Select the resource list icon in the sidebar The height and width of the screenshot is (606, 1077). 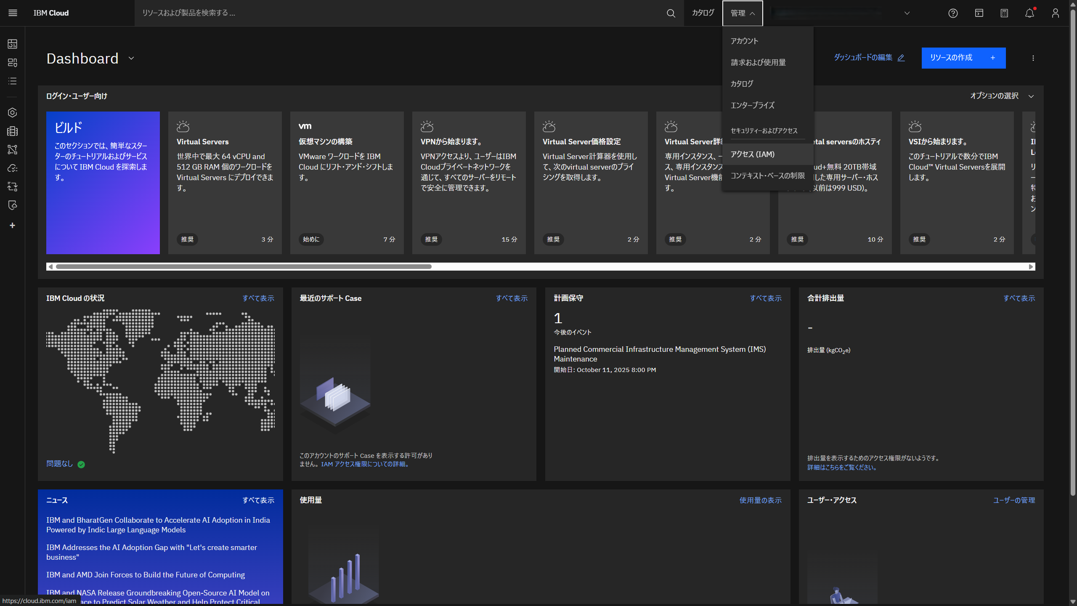[x=12, y=81]
